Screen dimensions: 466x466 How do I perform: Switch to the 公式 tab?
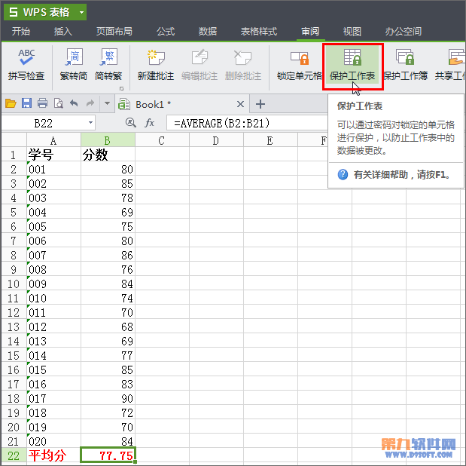[166, 31]
